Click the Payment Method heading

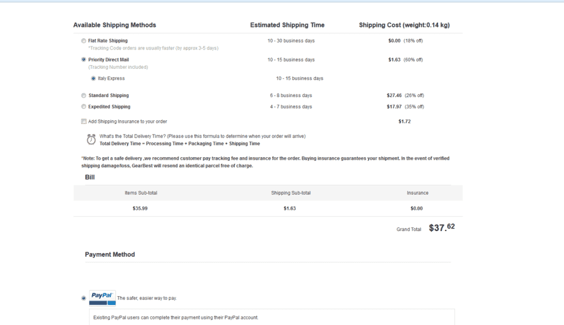point(110,254)
